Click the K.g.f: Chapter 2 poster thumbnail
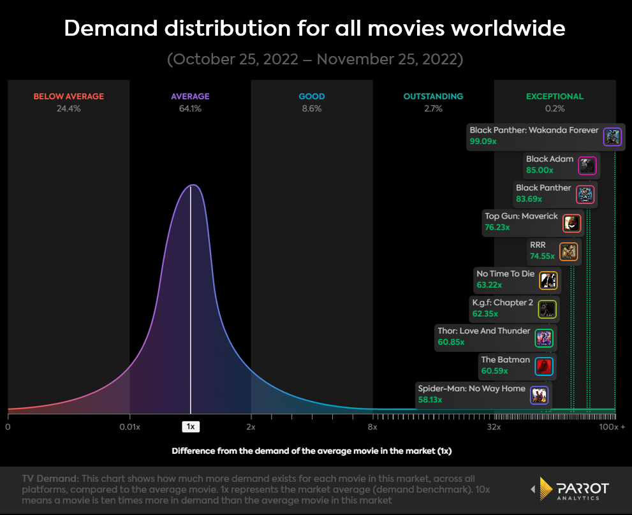This screenshot has height=515, width=632. [547, 309]
